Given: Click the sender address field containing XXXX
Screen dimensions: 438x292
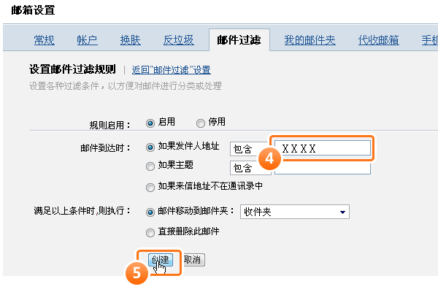Looking at the screenshot, I should pos(322,148).
